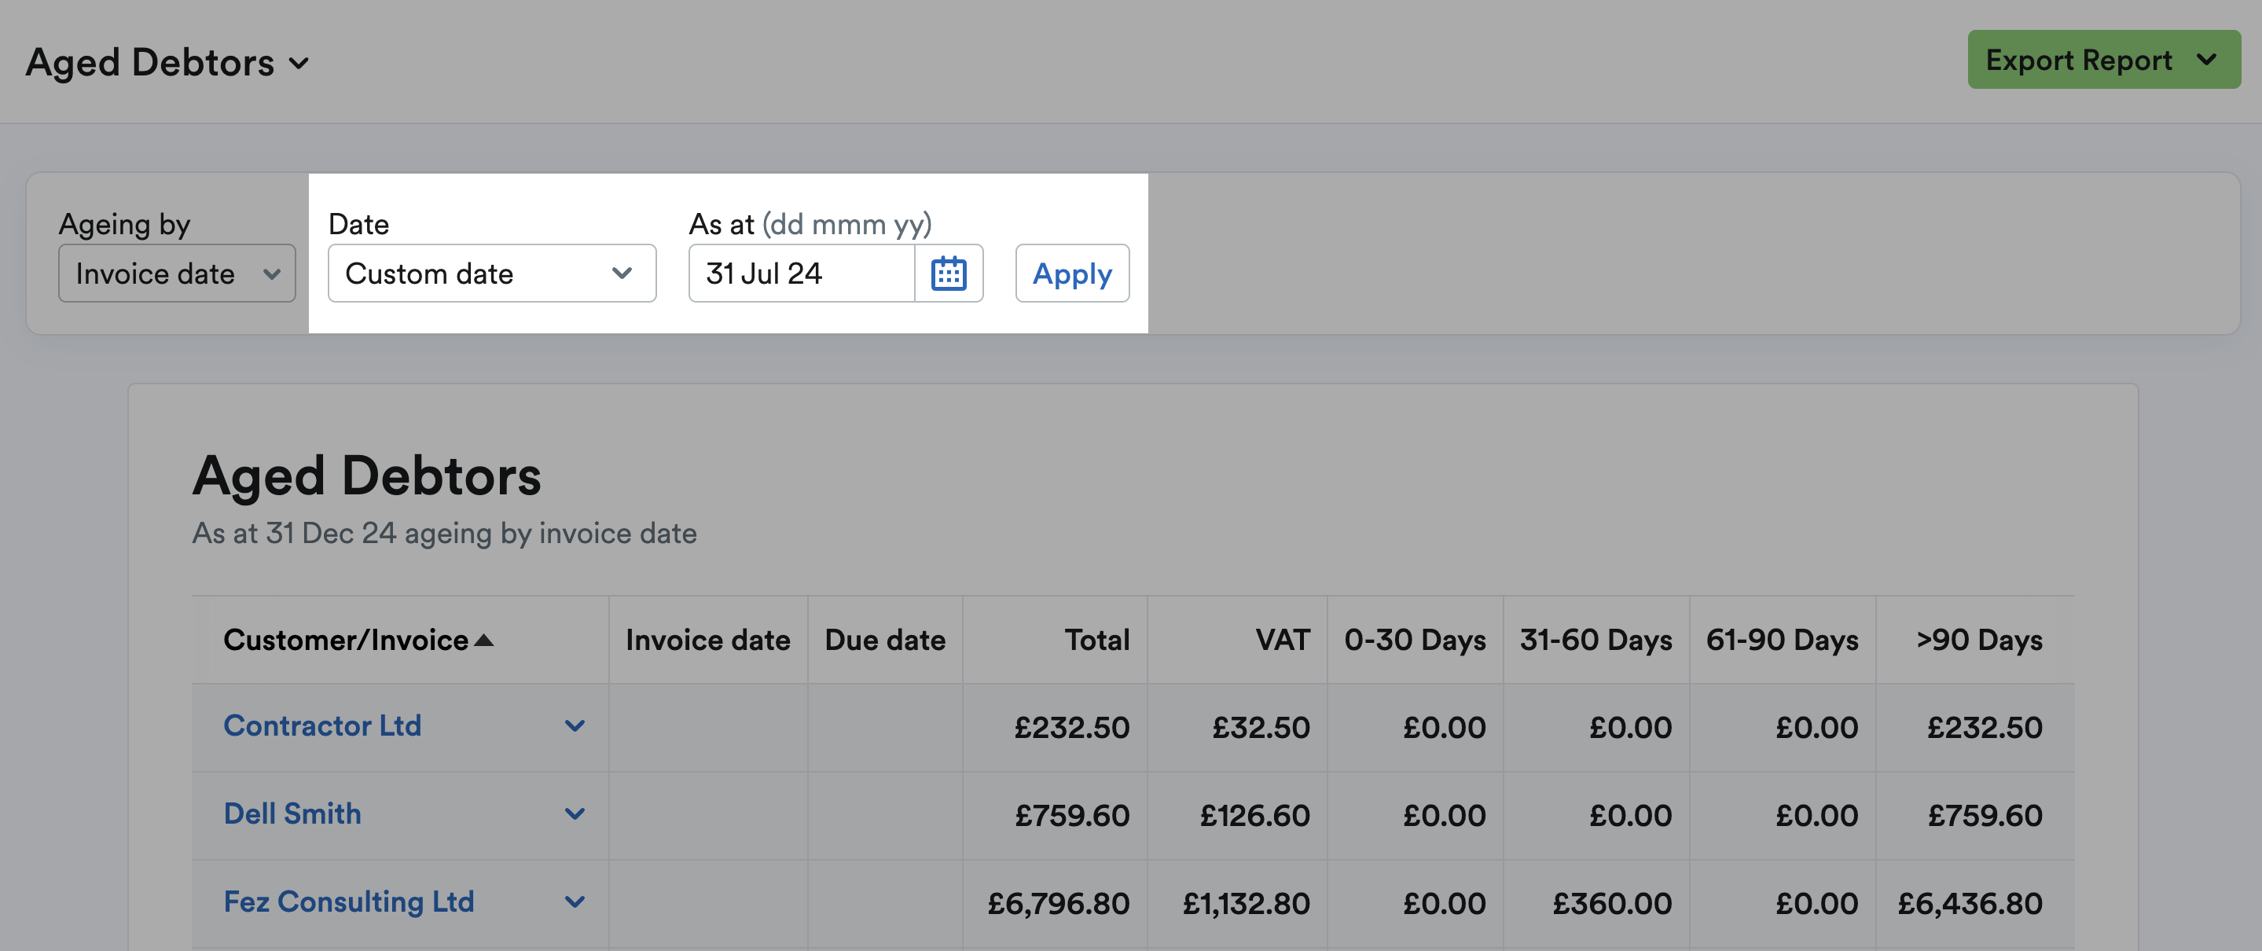Open the Aged Debtors report switcher chevron
The image size is (2262, 951).
point(299,63)
